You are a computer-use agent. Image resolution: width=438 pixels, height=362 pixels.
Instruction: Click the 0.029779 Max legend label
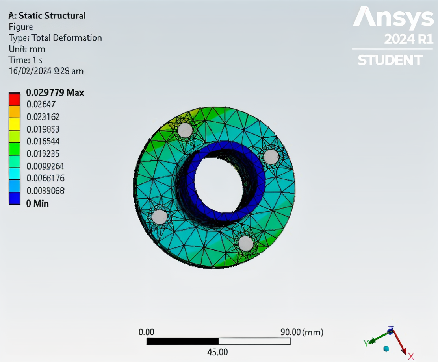pyautogui.click(x=55, y=92)
